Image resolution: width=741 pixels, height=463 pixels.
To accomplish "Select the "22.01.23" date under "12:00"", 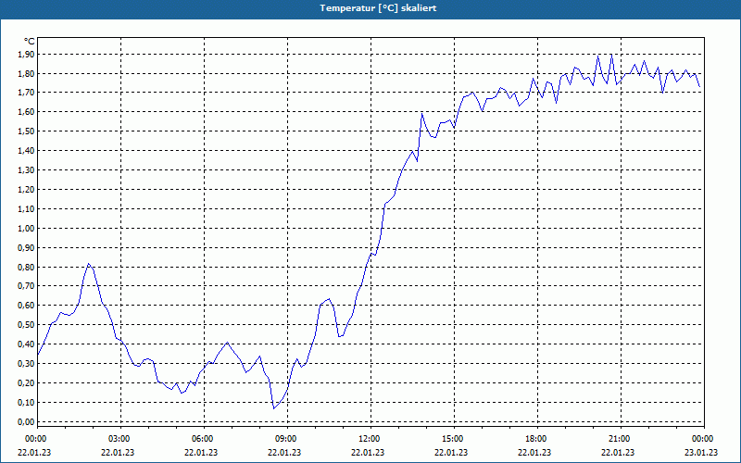I will click(367, 452).
